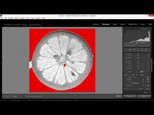The image size is (154, 115).
Task: Toggle shadow clipping indicator in histogram
Action: [x=125, y=32]
